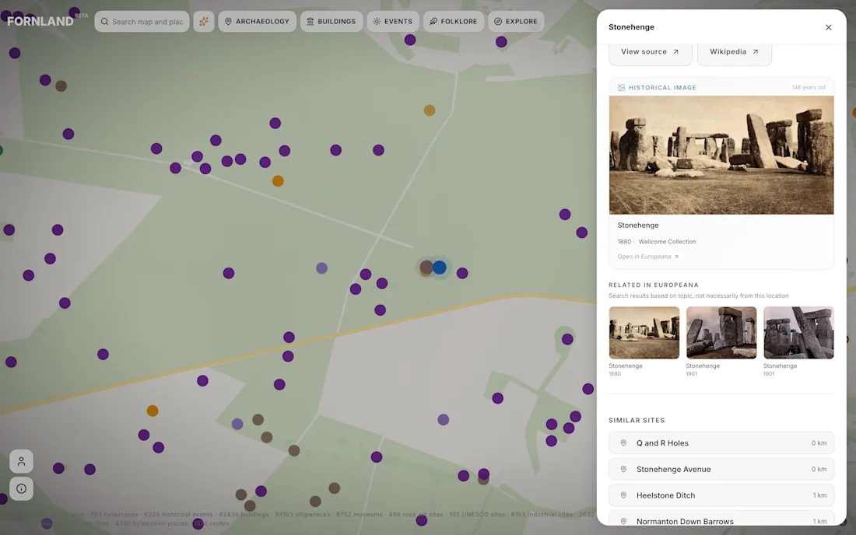Click the search magnifier icon
856x535 pixels.
pos(105,22)
